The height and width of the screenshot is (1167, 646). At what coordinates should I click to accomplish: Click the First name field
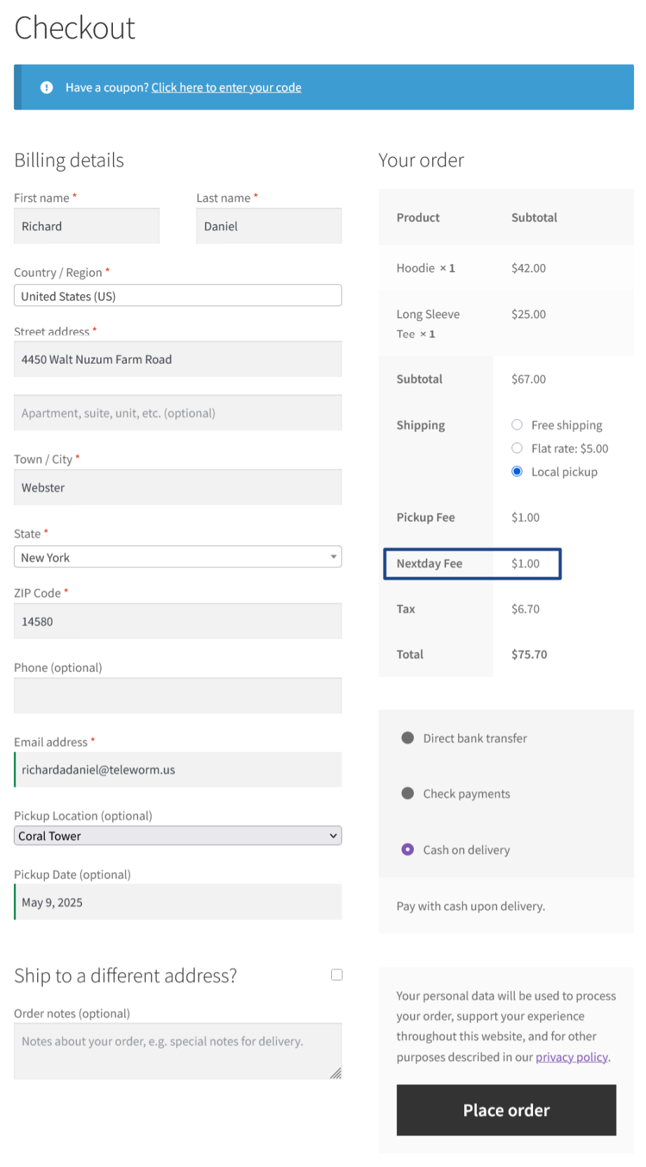coord(86,226)
